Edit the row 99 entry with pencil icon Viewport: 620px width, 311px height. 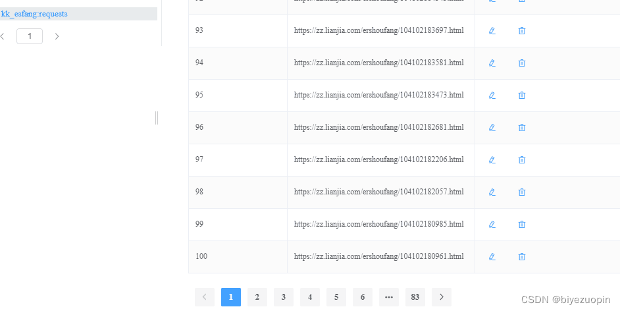pyautogui.click(x=492, y=224)
